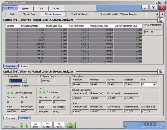167x130 pixels.
Task: Select the Stream Gen. tab
Action: pyautogui.click(x=29, y=14)
